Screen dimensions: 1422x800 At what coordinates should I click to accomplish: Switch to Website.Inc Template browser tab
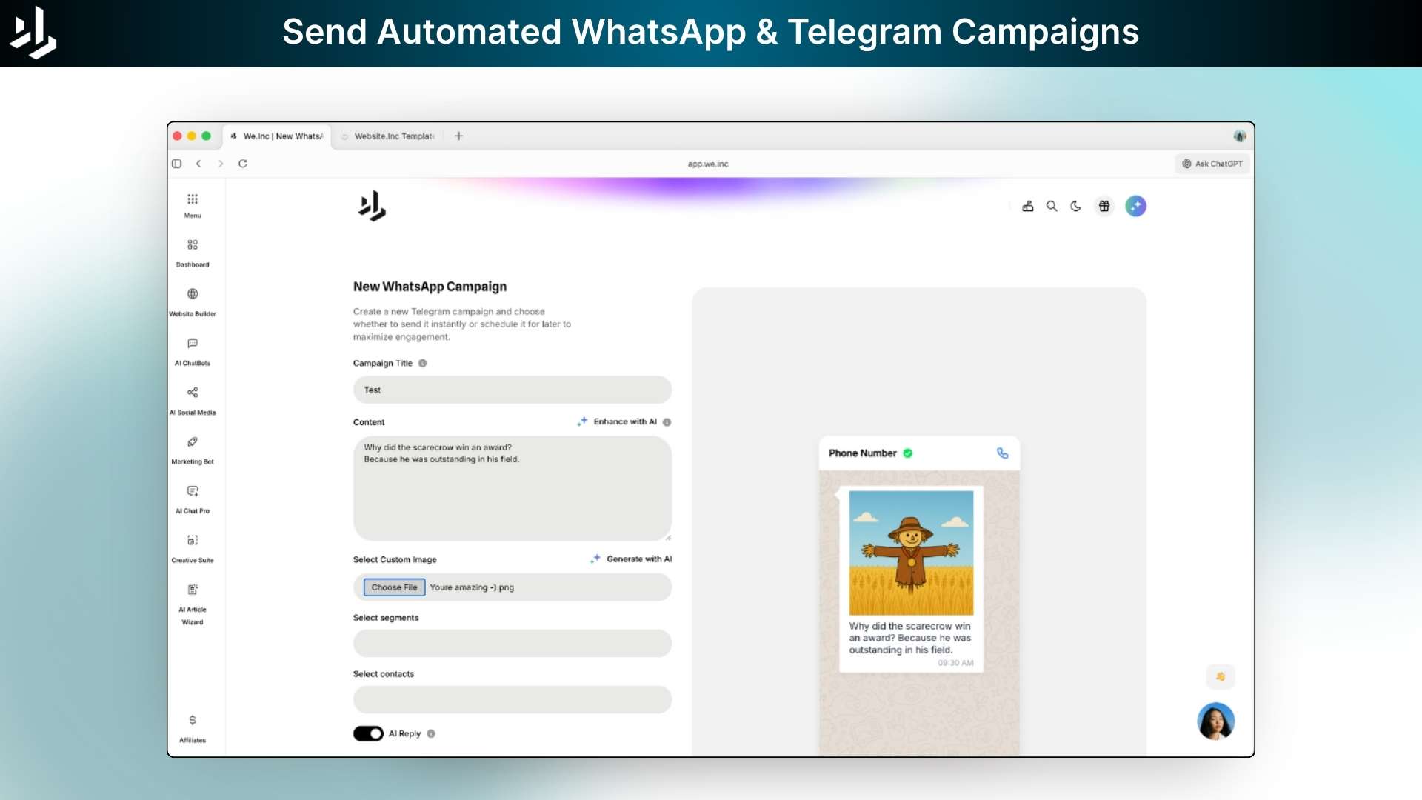(393, 136)
